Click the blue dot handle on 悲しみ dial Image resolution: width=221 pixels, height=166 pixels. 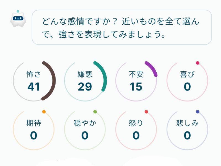pos(197,112)
